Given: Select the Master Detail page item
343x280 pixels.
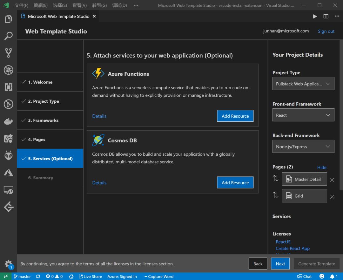Looking at the screenshot, I should tap(304, 179).
